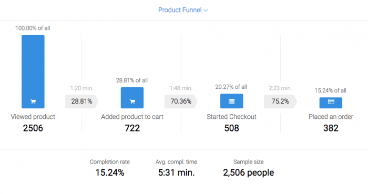
Task: Click the list icon in Started Checkout bar
Action: point(232,101)
